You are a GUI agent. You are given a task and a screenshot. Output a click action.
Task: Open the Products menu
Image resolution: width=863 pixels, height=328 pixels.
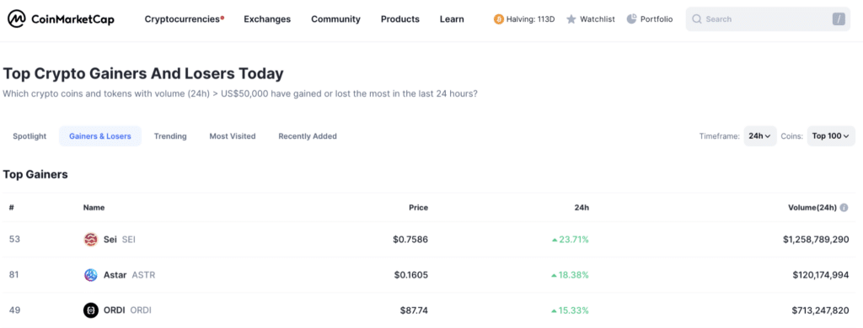pos(400,19)
